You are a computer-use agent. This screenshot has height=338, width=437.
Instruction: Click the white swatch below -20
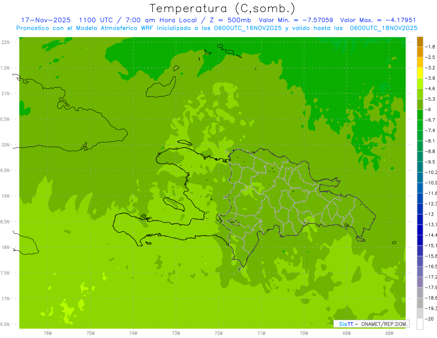point(420,324)
